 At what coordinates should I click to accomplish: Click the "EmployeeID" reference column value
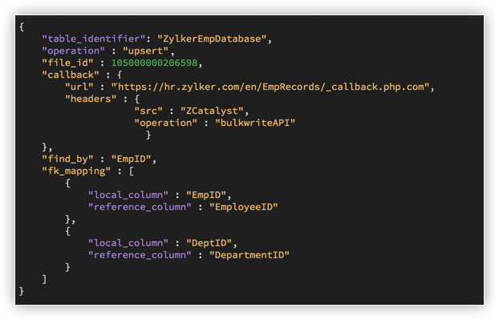(243, 207)
